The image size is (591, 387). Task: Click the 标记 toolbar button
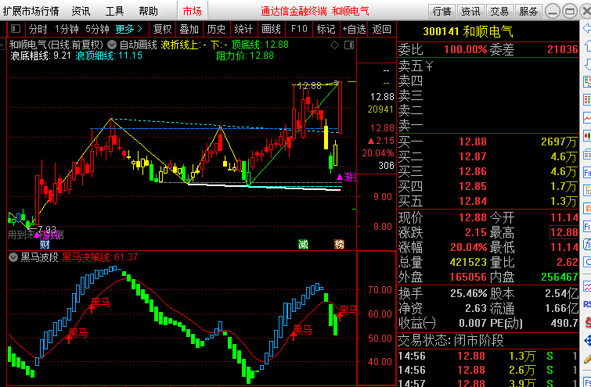[326, 29]
